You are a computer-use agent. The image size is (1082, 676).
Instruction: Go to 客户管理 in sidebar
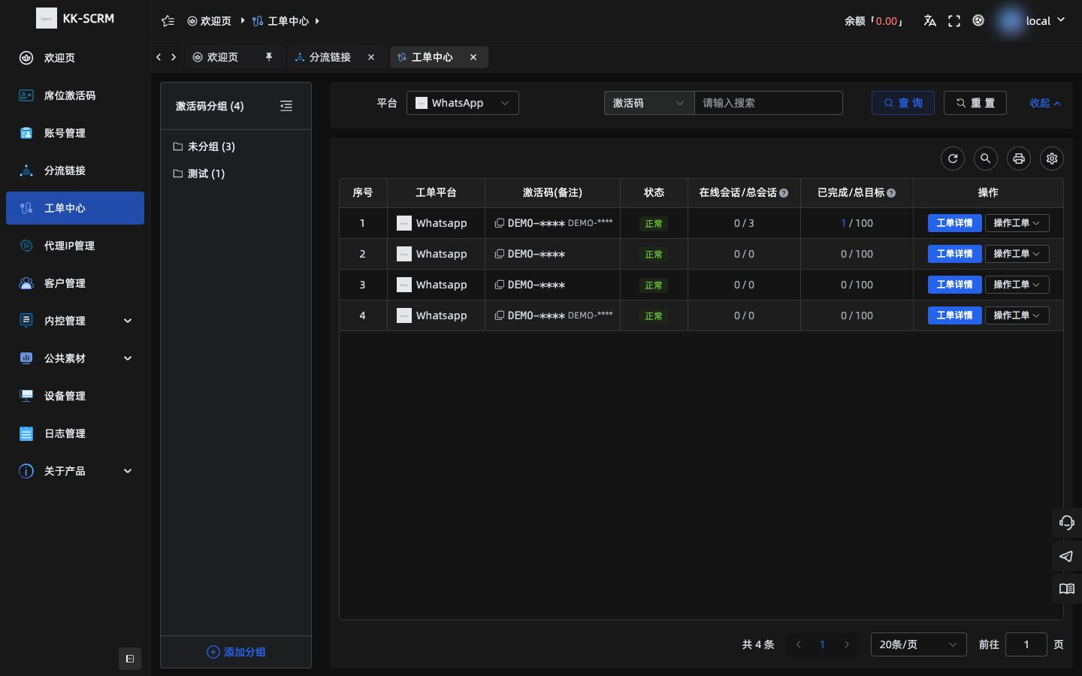[x=75, y=283]
